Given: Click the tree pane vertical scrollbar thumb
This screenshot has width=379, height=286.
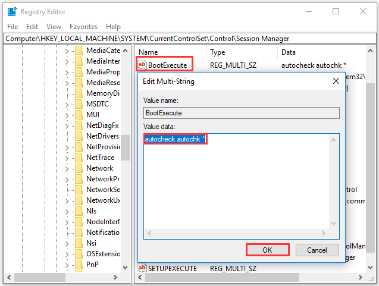Looking at the screenshot, I should (x=125, y=147).
